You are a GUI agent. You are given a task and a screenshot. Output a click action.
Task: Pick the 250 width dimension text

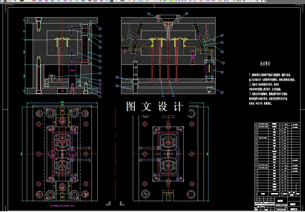point(62,105)
